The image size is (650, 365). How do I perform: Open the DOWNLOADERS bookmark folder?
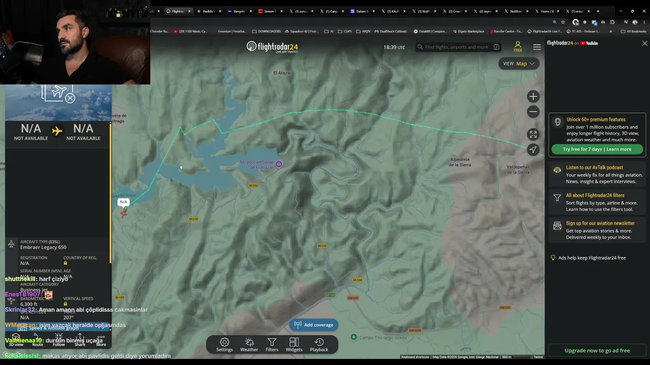click(x=266, y=31)
